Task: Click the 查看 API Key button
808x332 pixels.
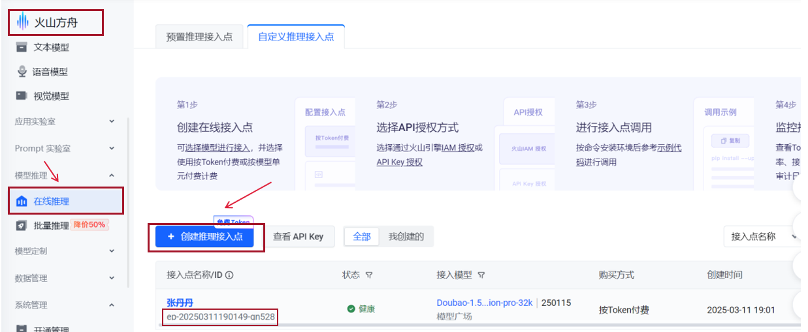Action: pos(298,236)
